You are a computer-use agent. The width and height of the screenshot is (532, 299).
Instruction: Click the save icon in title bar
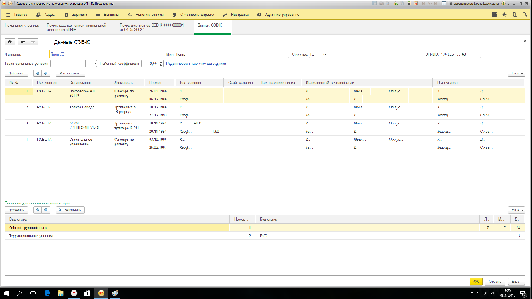click(374, 3)
